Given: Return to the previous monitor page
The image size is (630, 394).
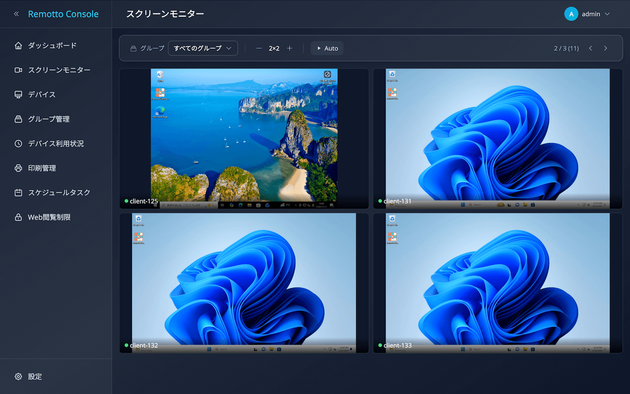Looking at the screenshot, I should coord(590,48).
